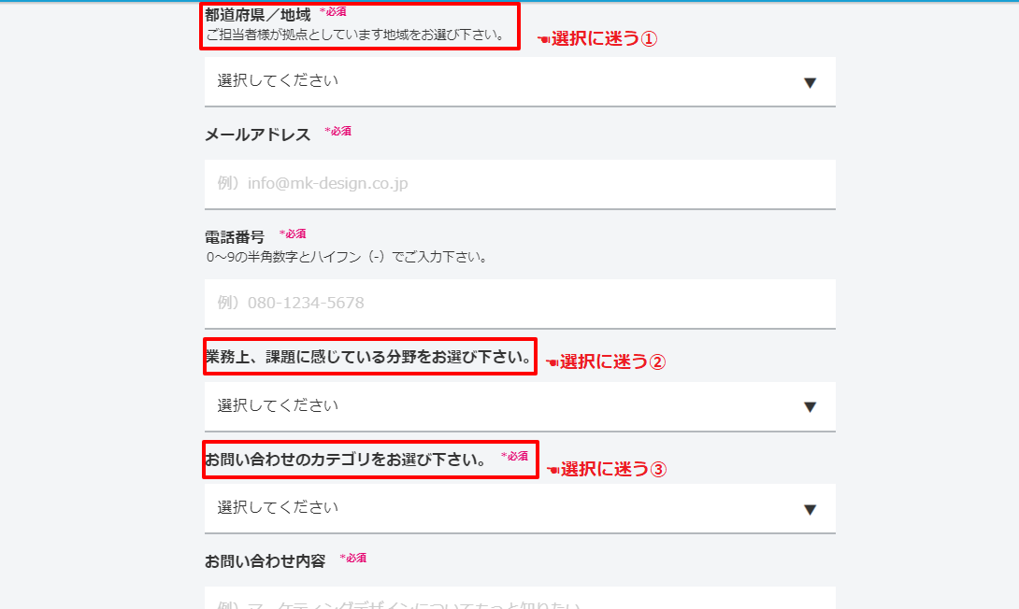Click the *必須 marker next to 電話番号
This screenshot has width=1019, height=609.
tap(293, 234)
